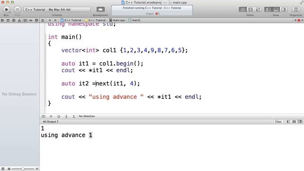Hide the Debug area
The width and height of the screenshot is (304, 171).
[x=276, y=9]
